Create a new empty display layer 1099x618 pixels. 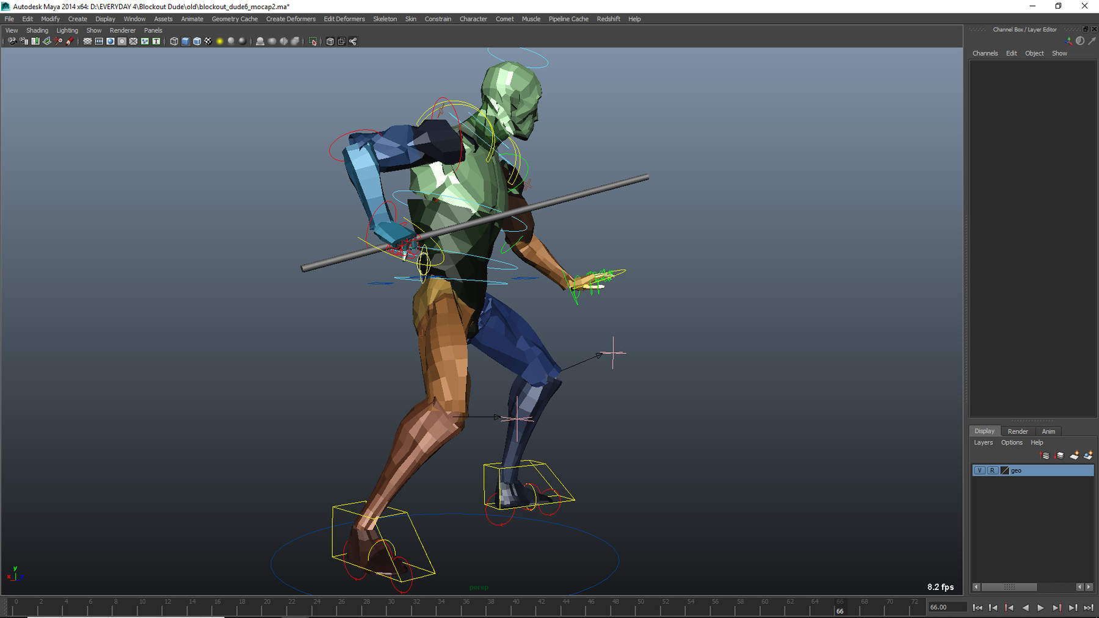[x=1073, y=455]
